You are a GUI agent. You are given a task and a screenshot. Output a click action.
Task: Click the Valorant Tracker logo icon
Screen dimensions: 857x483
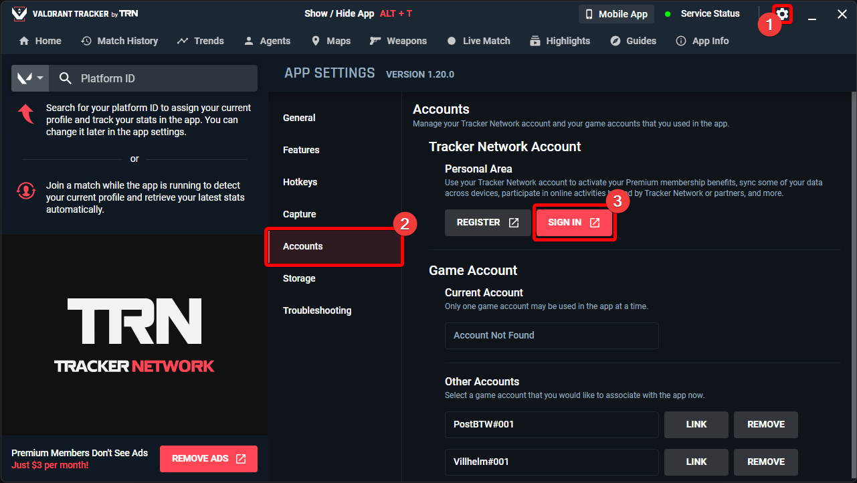pyautogui.click(x=19, y=14)
